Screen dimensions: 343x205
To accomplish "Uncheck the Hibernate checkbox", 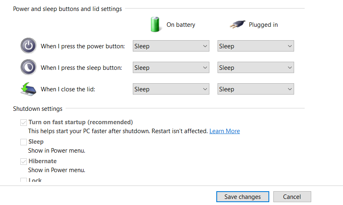I will 24,161.
